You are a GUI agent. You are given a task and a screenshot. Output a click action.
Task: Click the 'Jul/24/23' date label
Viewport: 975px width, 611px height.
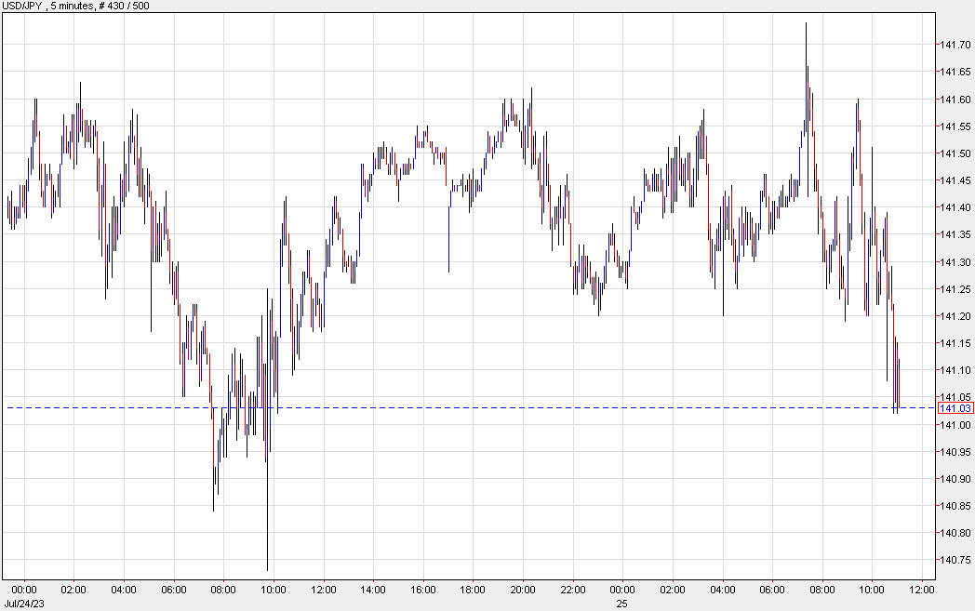[x=23, y=603]
